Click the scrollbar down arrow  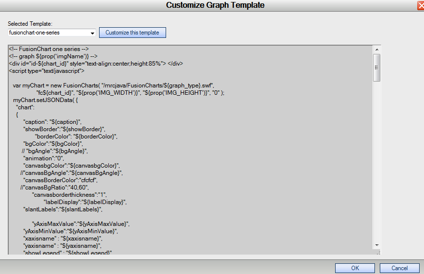[377, 245]
